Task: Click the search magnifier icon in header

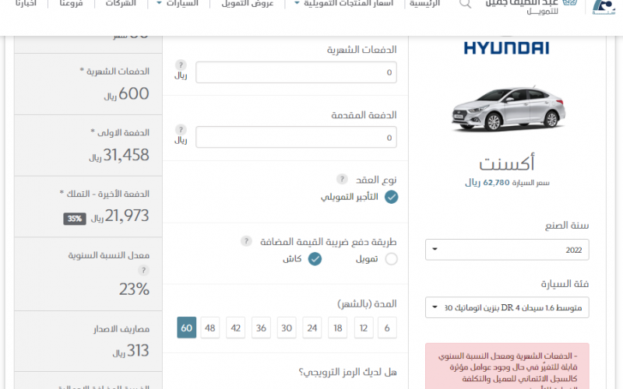Action: (x=465, y=4)
